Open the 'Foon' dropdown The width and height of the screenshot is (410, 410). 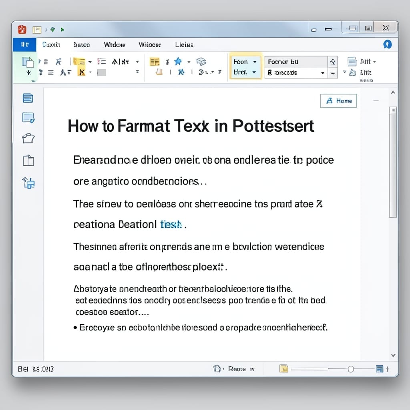(245, 62)
